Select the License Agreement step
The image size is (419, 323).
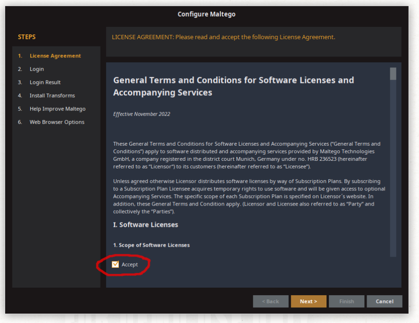click(x=55, y=56)
